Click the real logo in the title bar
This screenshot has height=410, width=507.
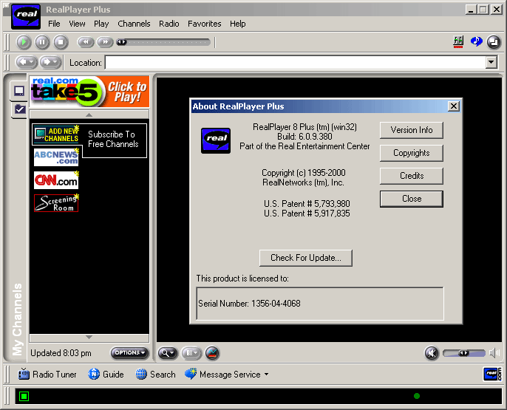26,16
